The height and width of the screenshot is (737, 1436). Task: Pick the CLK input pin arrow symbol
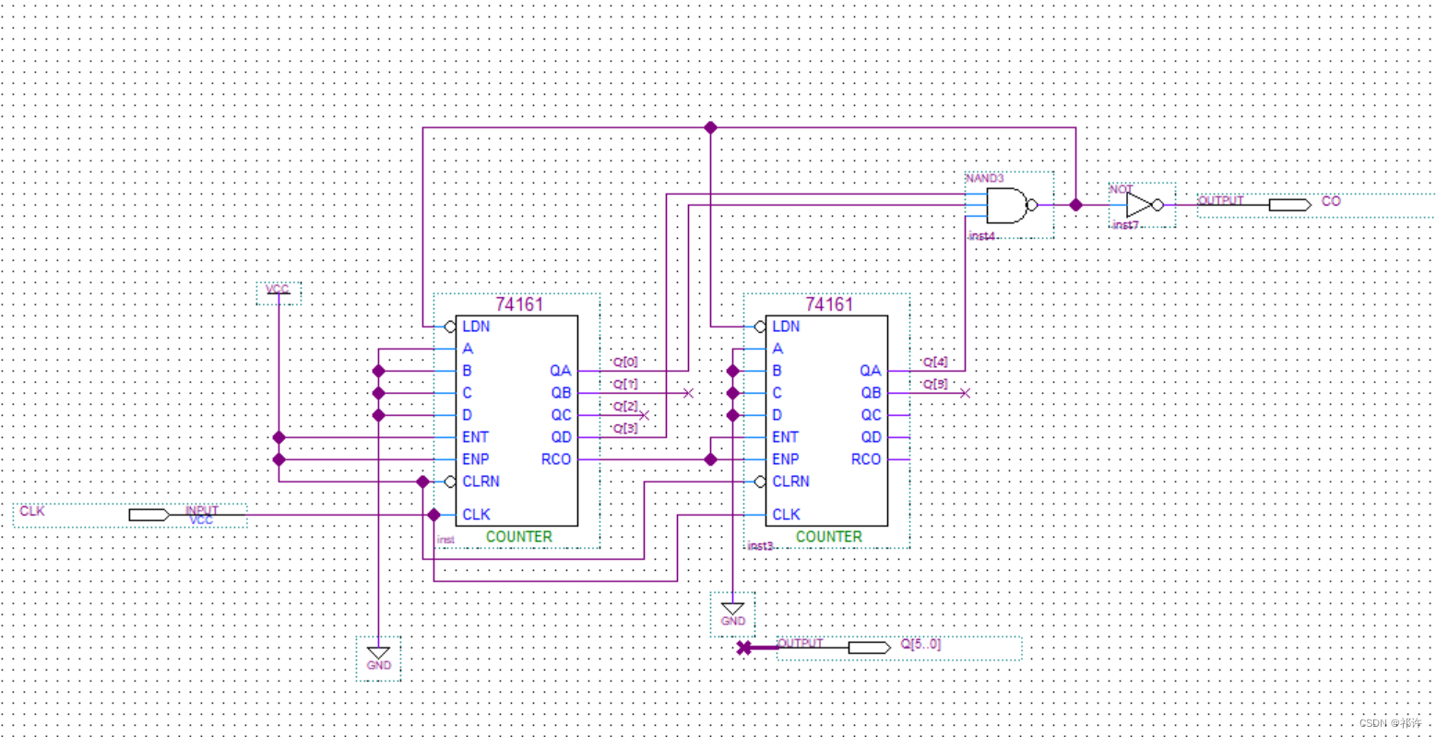148,515
